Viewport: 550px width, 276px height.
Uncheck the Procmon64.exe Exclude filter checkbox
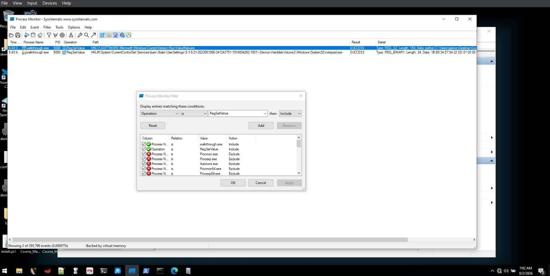[144, 168]
